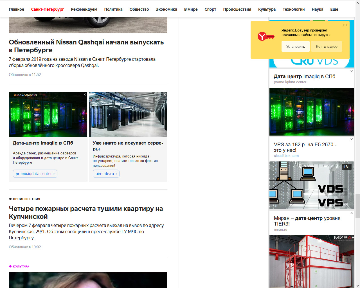The image size is (360, 288).
Task: Close the Imaqliq Яндекс.Директ ad in the feed
Action: click(85, 95)
